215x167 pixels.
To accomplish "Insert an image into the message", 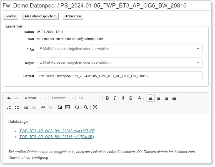I will point(60,107).
